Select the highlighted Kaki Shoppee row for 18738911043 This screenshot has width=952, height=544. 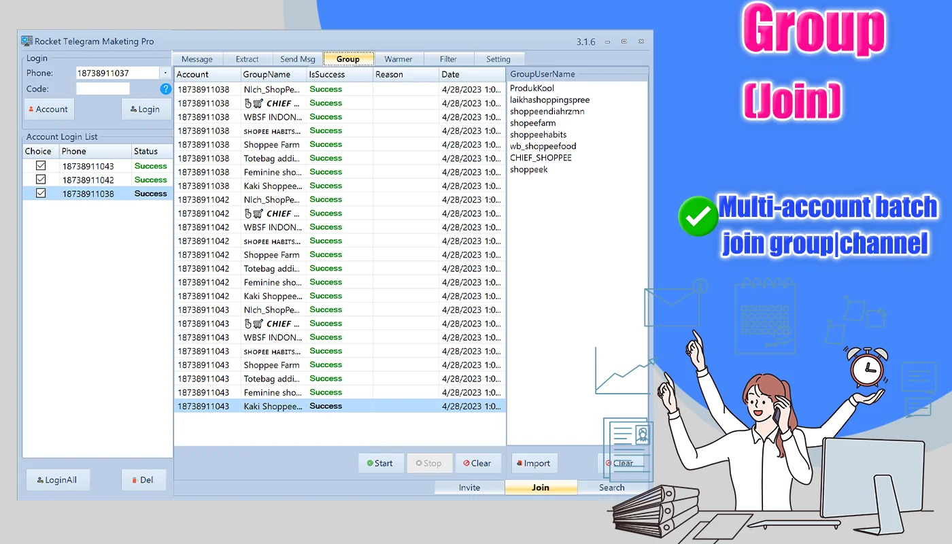(x=339, y=406)
